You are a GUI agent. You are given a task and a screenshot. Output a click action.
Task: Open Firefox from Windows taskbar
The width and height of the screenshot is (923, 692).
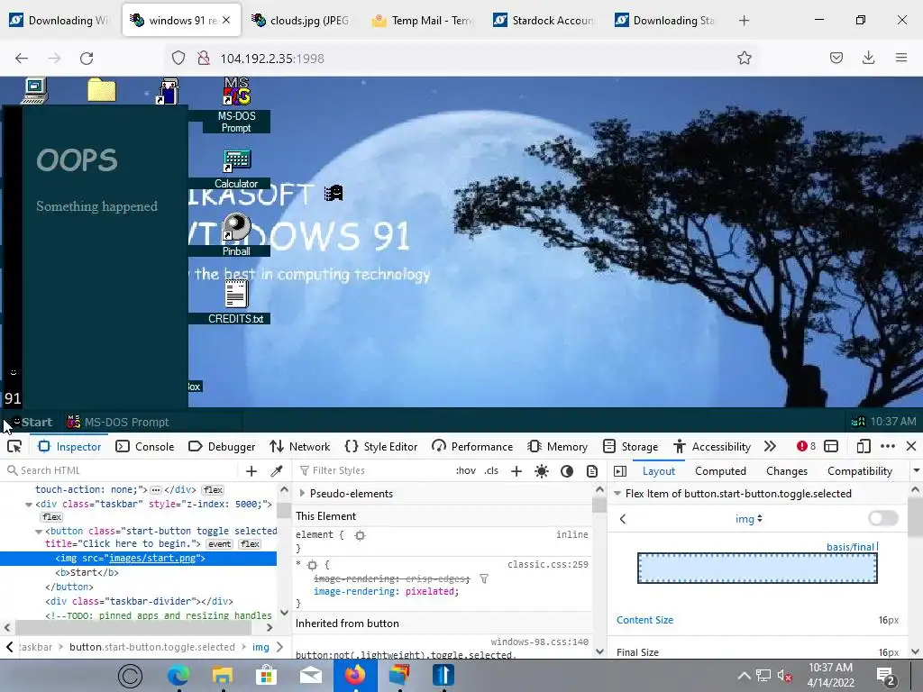point(355,675)
